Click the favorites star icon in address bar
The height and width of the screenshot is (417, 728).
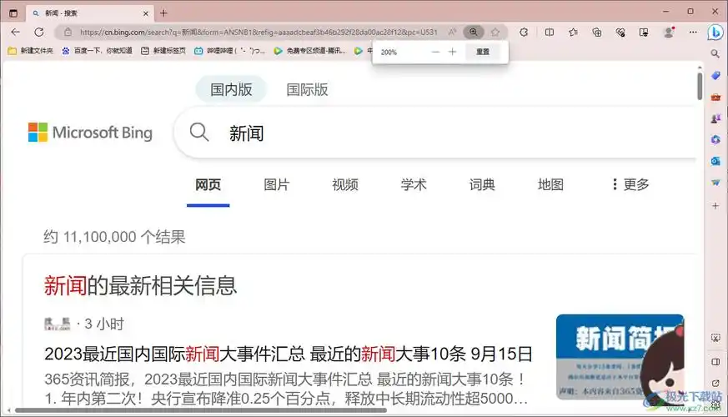495,33
